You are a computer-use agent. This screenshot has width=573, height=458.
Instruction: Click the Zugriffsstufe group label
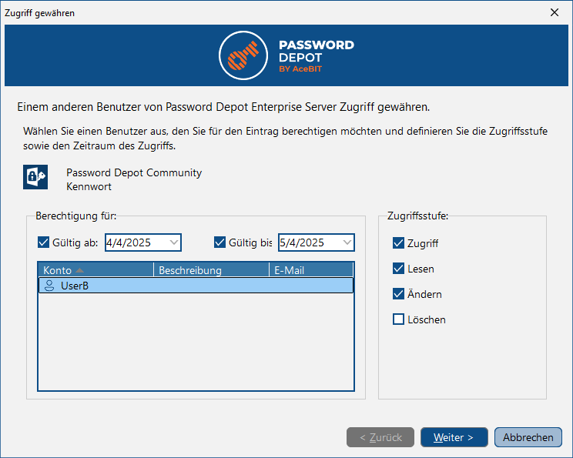click(417, 216)
